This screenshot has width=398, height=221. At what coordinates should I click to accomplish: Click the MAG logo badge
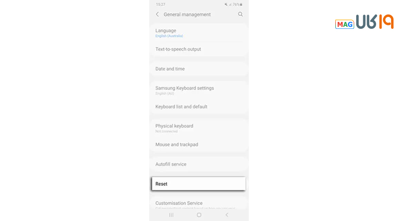pos(344,24)
